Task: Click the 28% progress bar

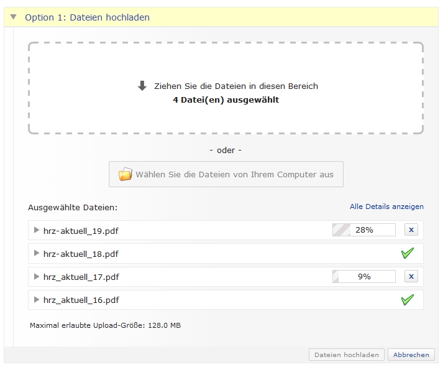Action: [364, 230]
